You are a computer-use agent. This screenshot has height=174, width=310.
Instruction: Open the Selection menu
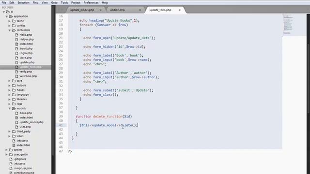23,2
